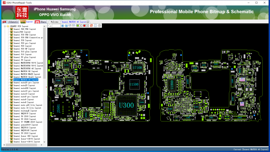The width and height of the screenshot is (270, 152).
Task: Click the icon next to huawei P20 layout
Action: (11, 46)
